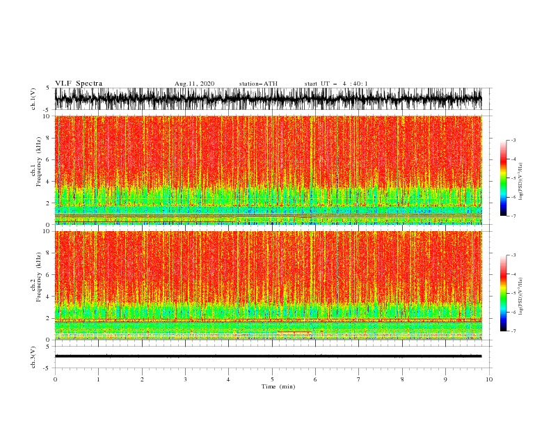This screenshot has width=551, height=426.
Task: Click the "0" tick on the Time axis
Action: 55,379
